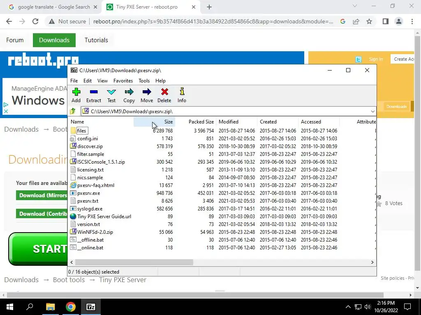The width and height of the screenshot is (421, 315).
Task: Switch to 7-Zip on the taskbar
Action: tap(90, 307)
